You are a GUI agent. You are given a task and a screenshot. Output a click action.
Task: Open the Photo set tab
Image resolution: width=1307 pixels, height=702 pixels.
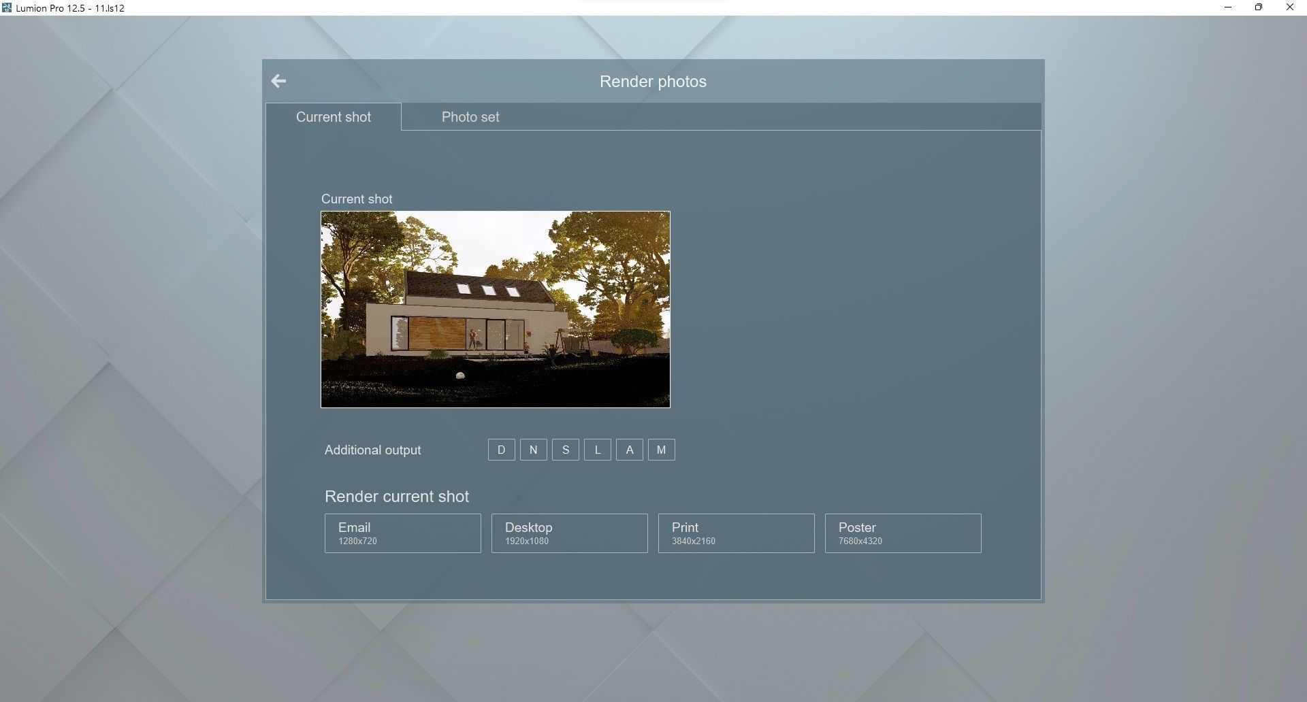(x=470, y=117)
